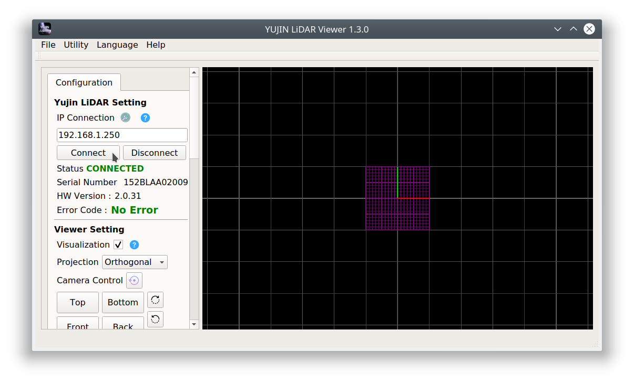Open the Projection Orthogonal dropdown

click(135, 262)
